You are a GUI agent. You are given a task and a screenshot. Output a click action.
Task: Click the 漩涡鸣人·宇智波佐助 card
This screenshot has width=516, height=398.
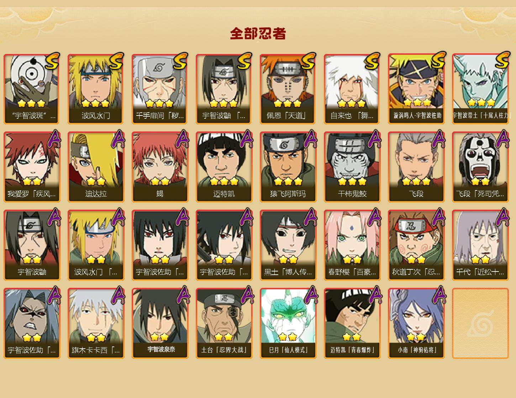pos(416,89)
